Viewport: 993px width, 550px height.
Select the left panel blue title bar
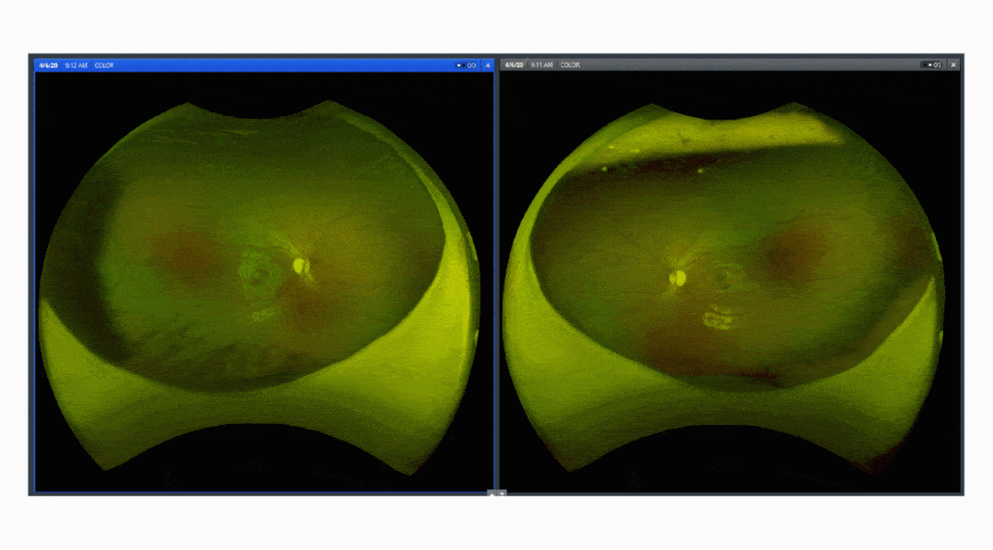click(x=276, y=65)
